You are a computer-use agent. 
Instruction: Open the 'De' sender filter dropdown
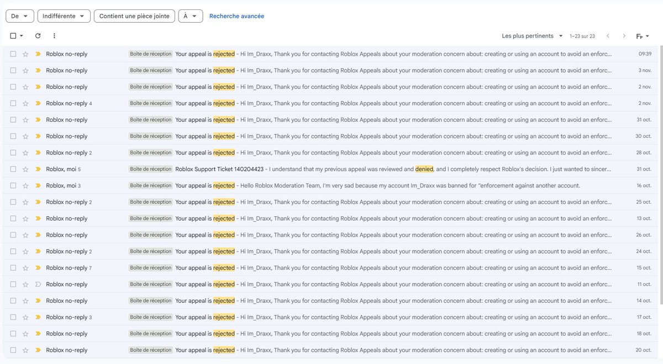coord(20,16)
